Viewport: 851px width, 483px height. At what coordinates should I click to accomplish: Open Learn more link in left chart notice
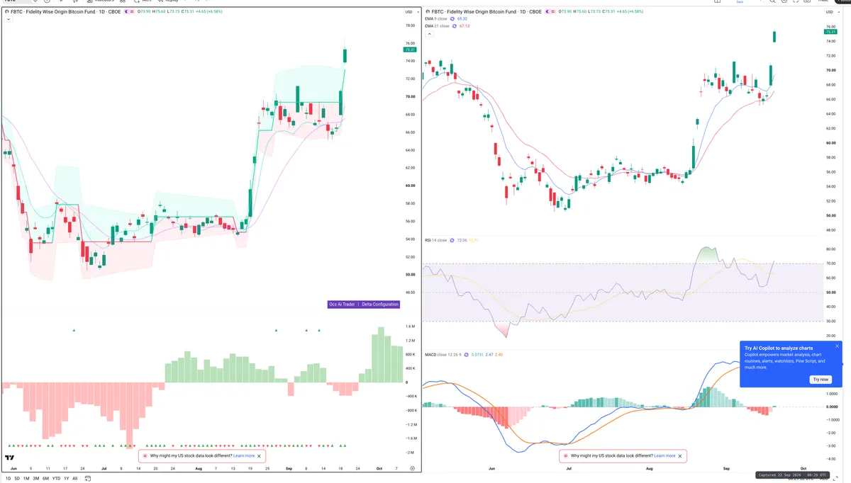[x=244, y=456]
